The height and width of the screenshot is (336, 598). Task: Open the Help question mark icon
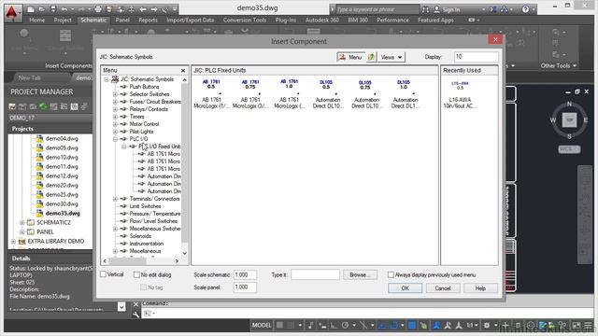tap(525, 9)
